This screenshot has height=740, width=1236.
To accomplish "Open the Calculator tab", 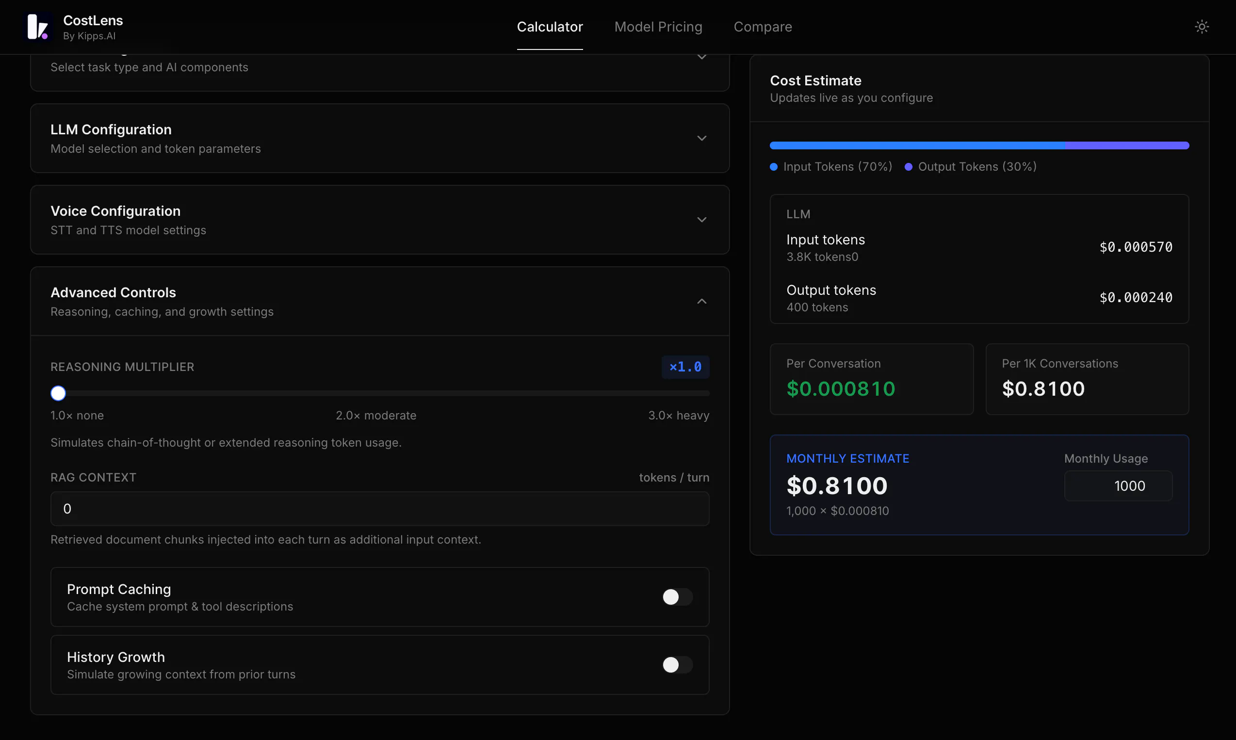I will pos(550,27).
